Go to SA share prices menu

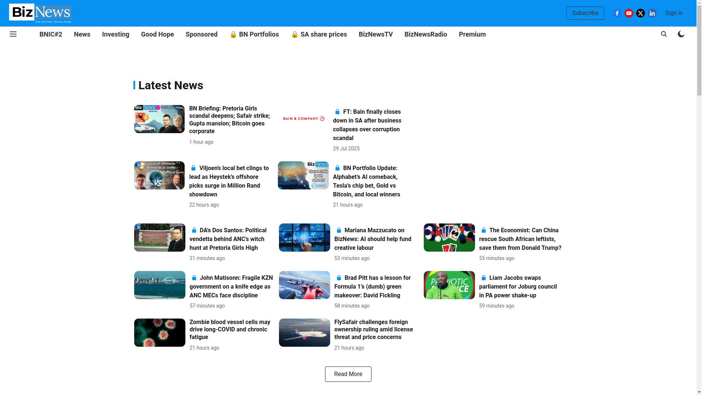319,34
